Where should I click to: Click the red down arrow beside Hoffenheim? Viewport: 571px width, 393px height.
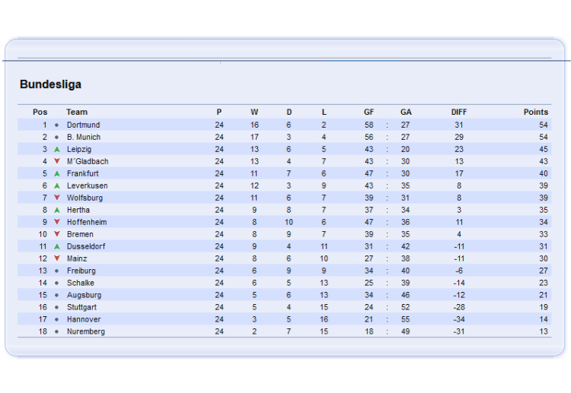[x=56, y=223]
